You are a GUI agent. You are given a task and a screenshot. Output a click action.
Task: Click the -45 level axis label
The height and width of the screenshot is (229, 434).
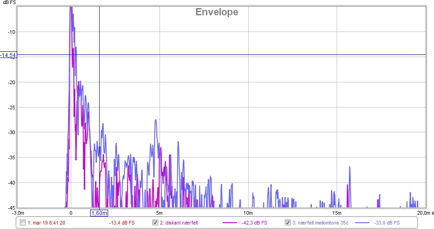coord(11,208)
